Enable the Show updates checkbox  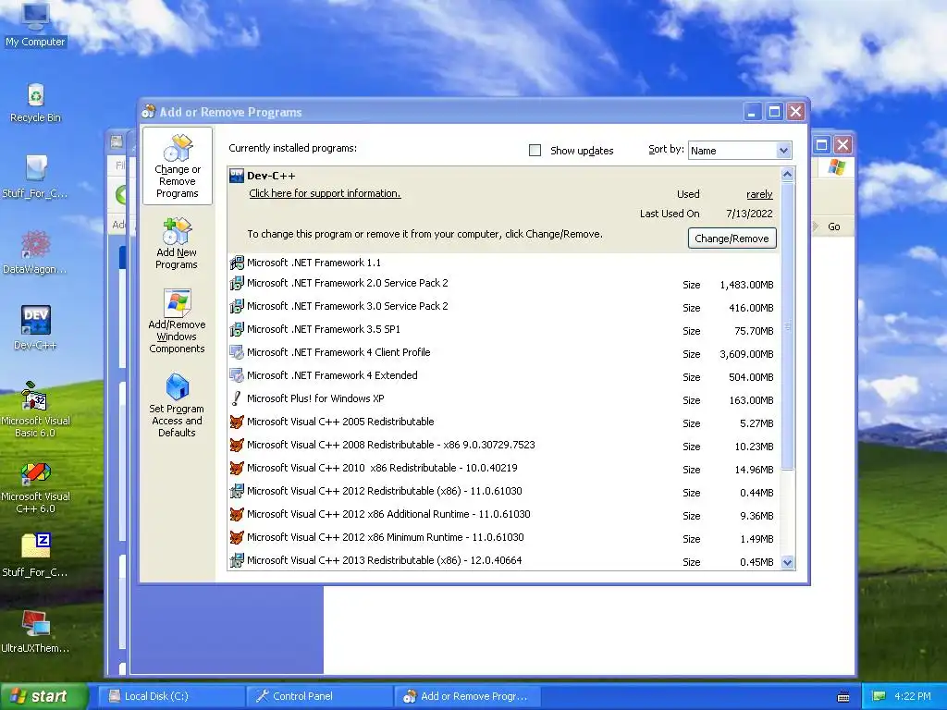click(x=535, y=151)
